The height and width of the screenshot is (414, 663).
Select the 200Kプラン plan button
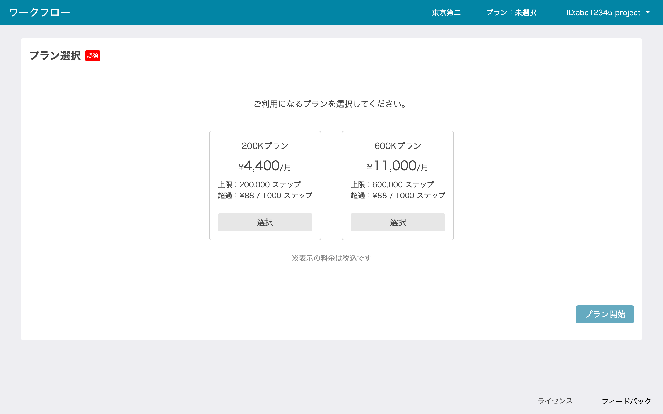(x=265, y=222)
